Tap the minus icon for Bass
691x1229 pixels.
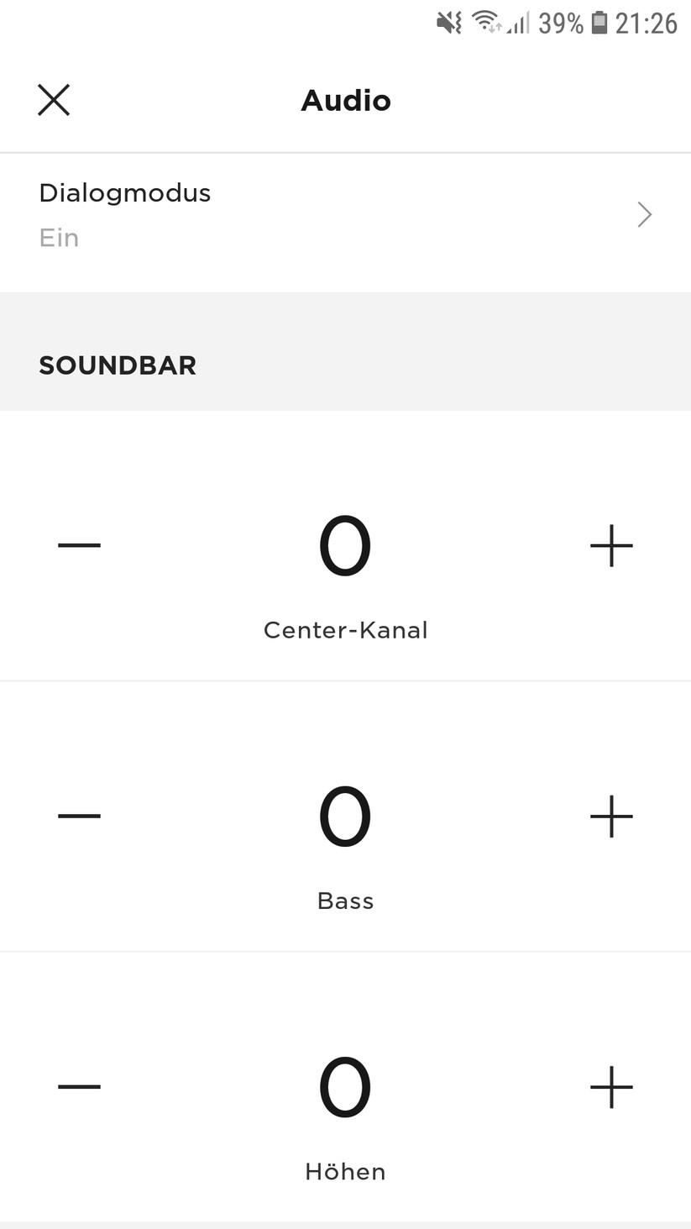click(79, 816)
